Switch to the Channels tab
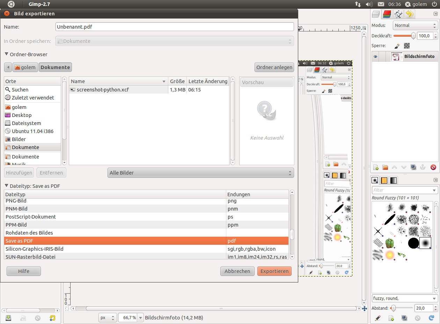This screenshot has width=440, height=324. (x=387, y=14)
